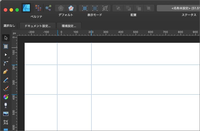The image size is (200, 131).
Task: Select the Crop tool
Action: pyautogui.click(x=6, y=122)
